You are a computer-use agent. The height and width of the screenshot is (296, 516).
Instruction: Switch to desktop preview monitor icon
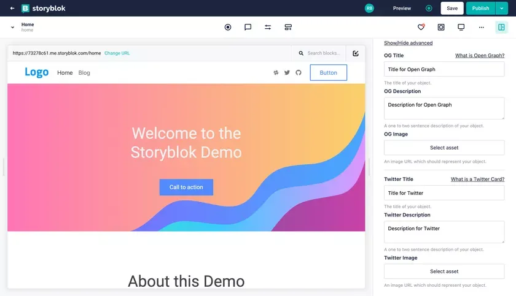[461, 27]
